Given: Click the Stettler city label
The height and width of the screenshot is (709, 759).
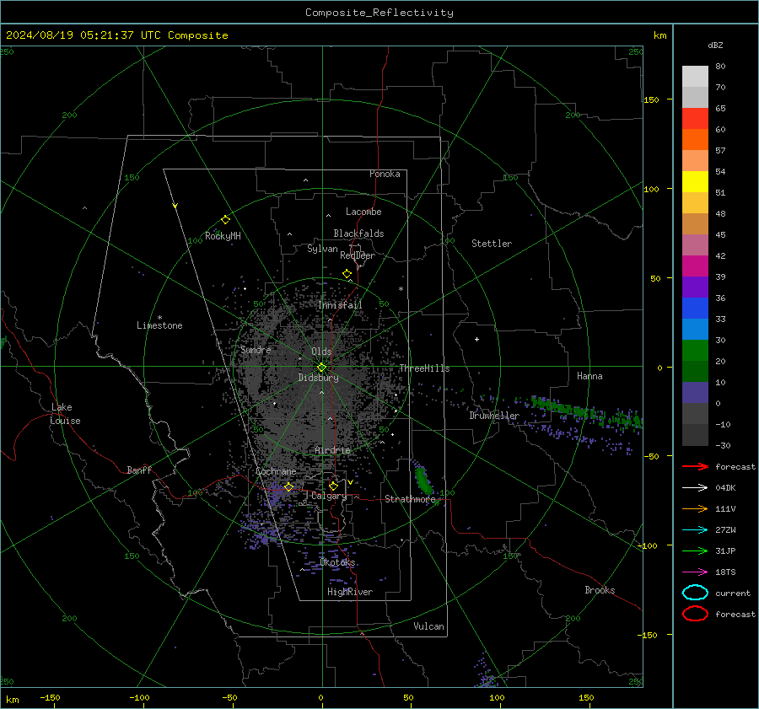Looking at the screenshot, I should (x=492, y=244).
